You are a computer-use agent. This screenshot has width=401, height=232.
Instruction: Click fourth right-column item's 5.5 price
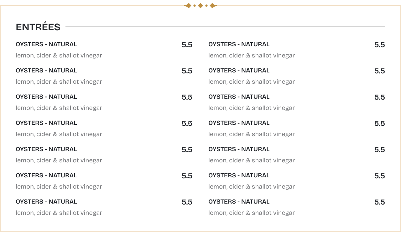pyautogui.click(x=379, y=124)
